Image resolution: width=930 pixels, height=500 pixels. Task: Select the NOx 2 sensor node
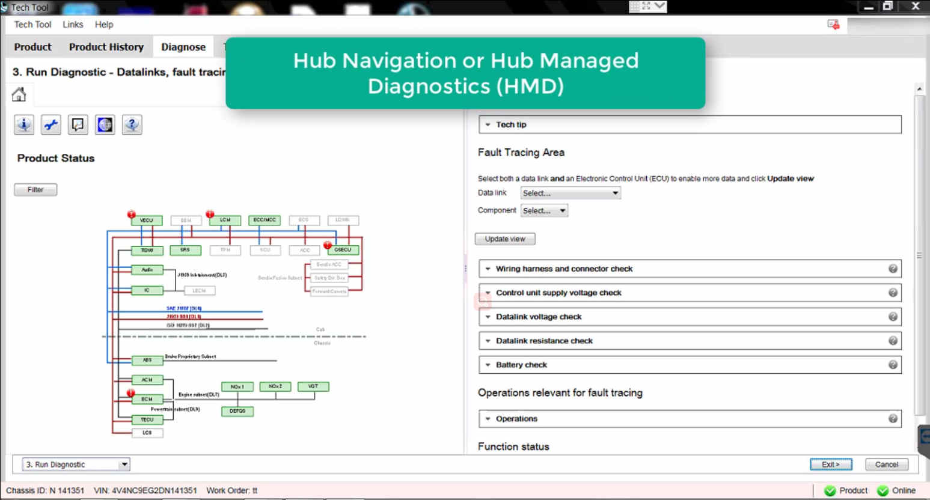coord(275,386)
